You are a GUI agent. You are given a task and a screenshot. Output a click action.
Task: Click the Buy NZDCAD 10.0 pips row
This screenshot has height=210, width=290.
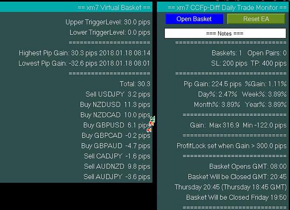[115, 115]
